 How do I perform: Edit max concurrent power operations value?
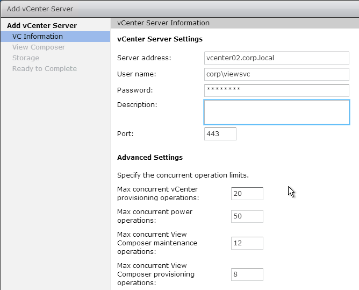click(247, 216)
